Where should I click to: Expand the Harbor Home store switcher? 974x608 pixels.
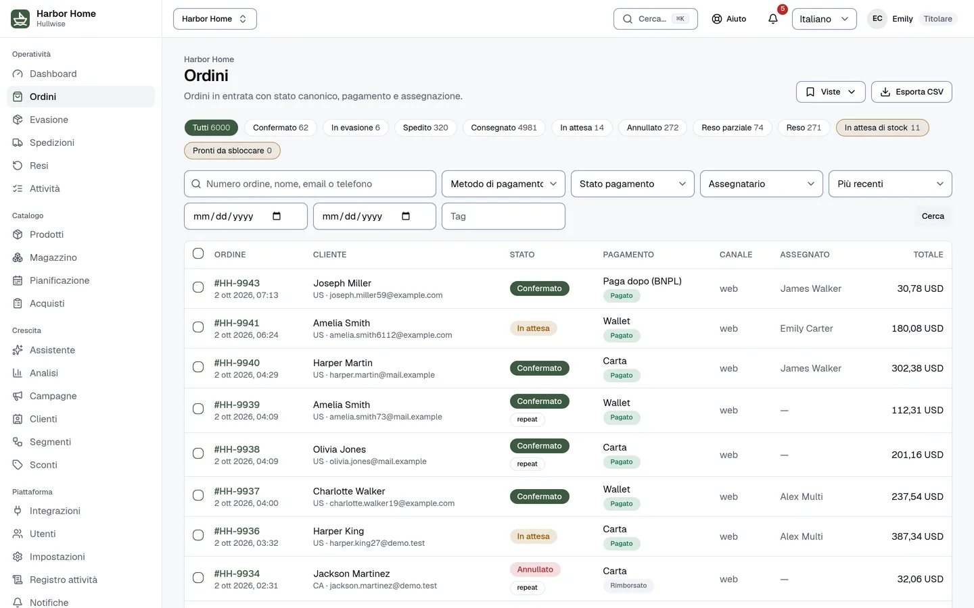click(x=214, y=19)
